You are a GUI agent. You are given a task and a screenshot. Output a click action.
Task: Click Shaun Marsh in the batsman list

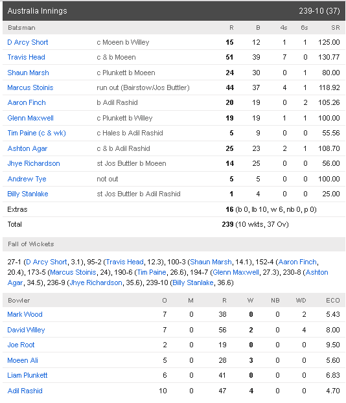pos(28,73)
